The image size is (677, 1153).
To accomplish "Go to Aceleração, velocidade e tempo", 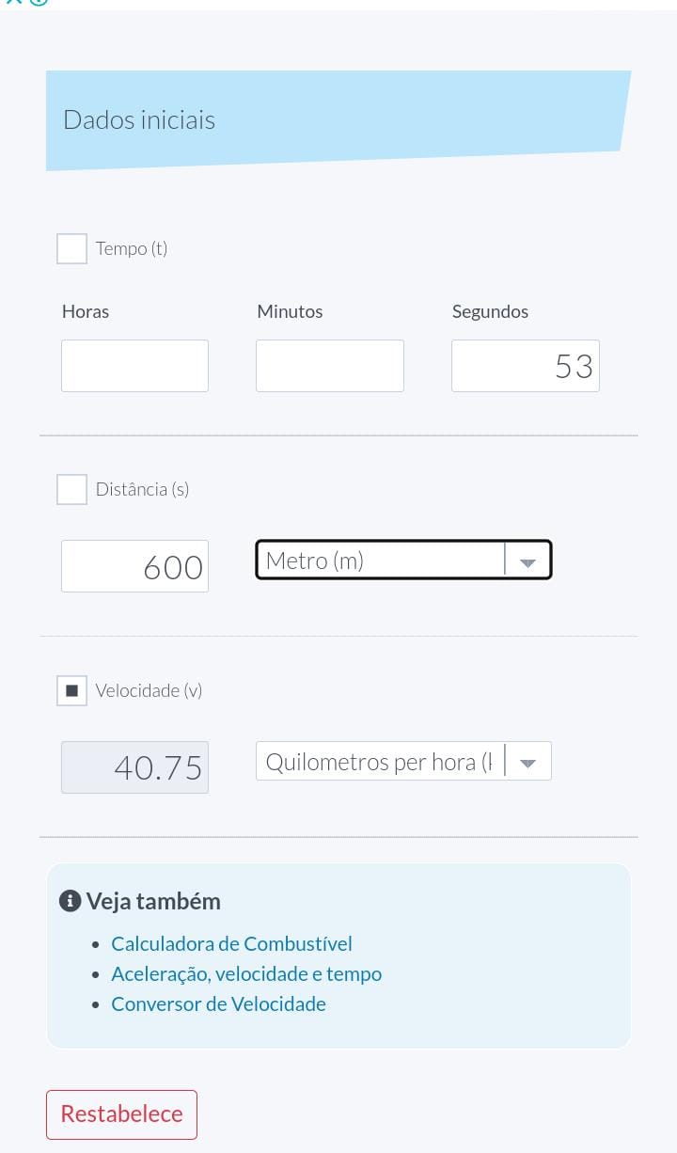I will point(246,973).
